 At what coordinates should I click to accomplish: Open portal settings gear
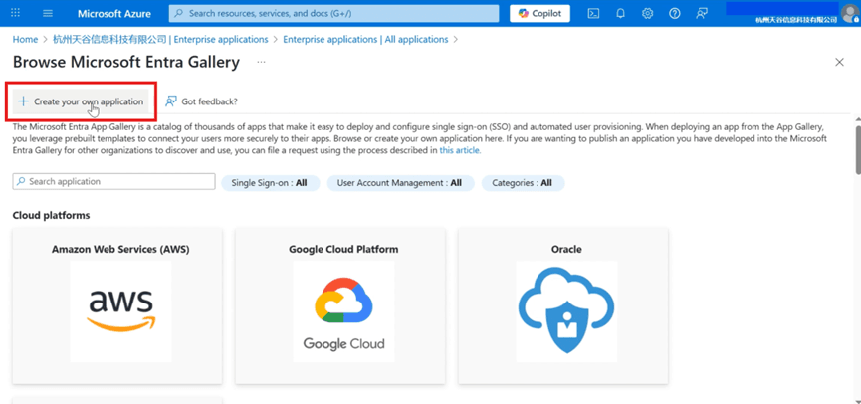coord(647,14)
